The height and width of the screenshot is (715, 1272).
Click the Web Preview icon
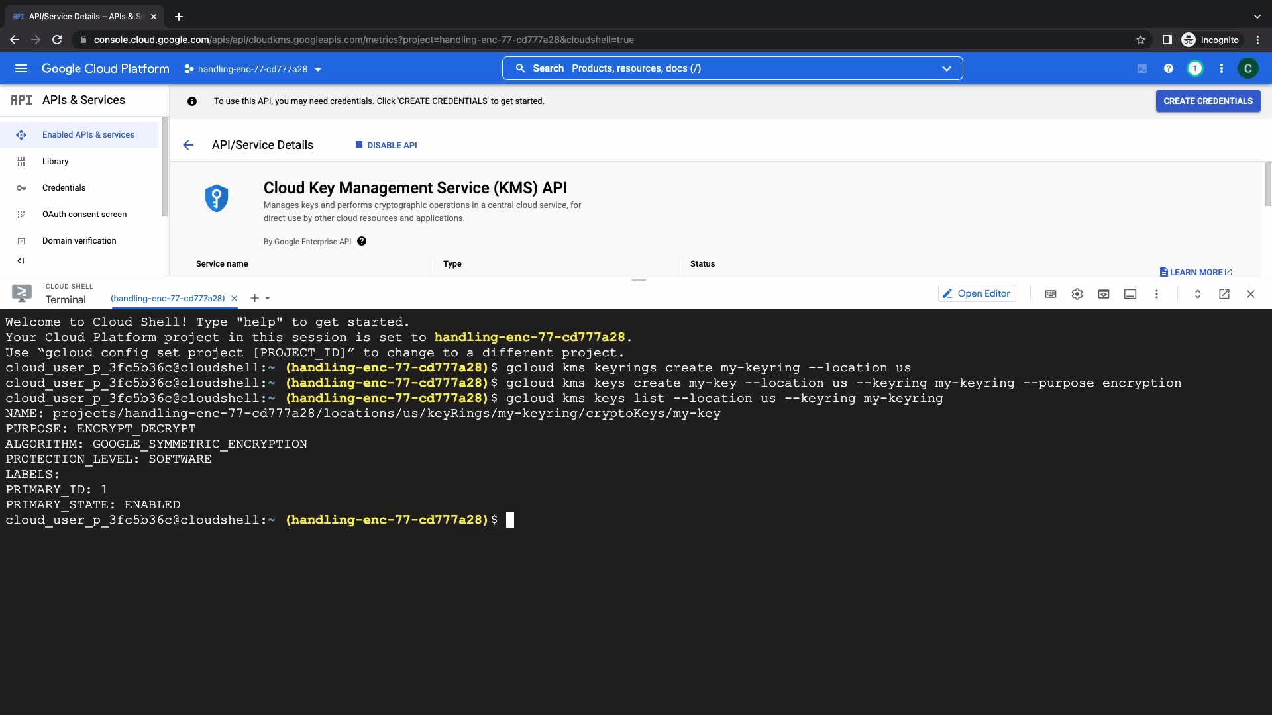click(x=1104, y=294)
